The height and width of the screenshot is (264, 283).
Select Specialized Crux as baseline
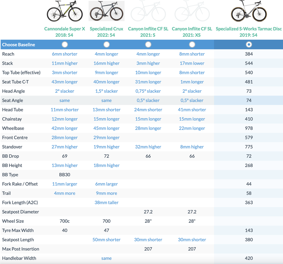tap(106, 44)
